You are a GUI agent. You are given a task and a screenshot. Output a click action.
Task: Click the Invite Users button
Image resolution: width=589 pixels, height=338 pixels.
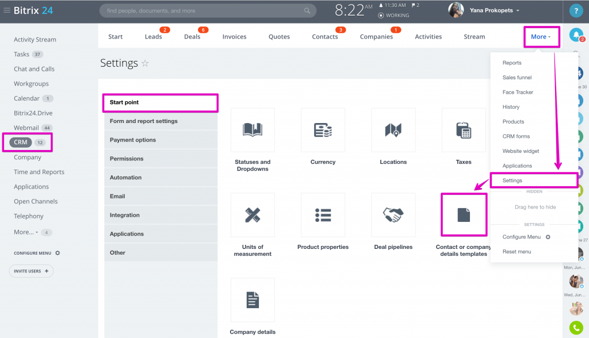click(x=31, y=271)
